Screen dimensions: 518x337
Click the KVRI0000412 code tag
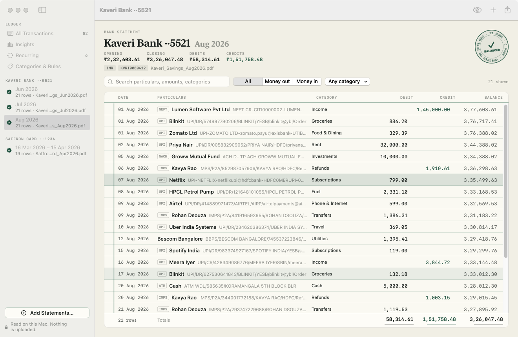point(133,68)
